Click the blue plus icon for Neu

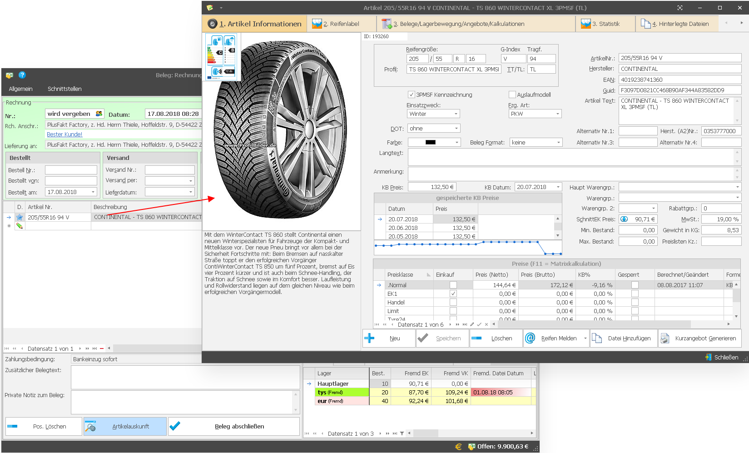coord(369,338)
